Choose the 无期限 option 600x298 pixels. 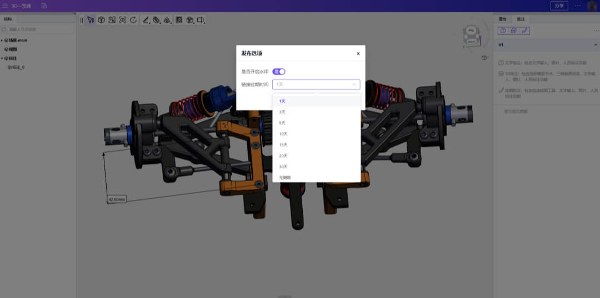tap(316, 178)
